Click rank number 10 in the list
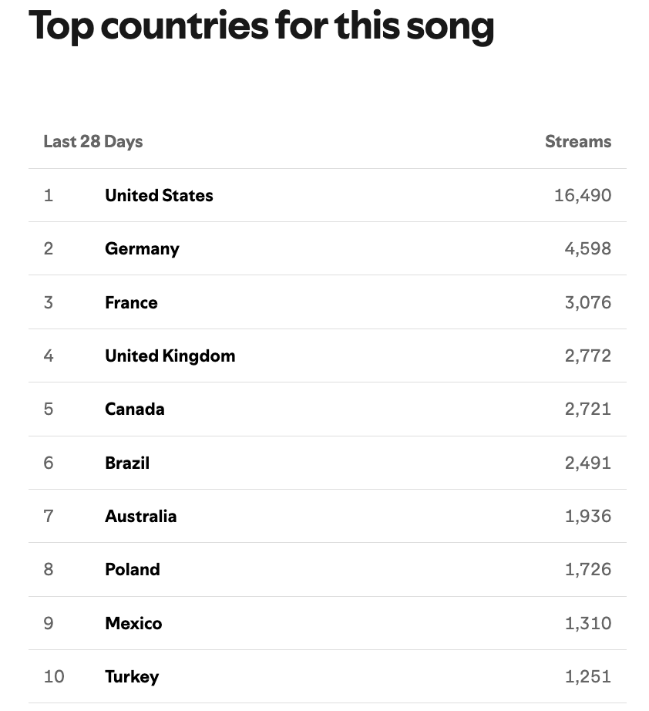 (x=54, y=676)
